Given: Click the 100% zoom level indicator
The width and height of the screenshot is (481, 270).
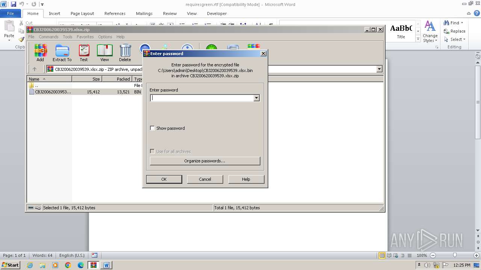Looking at the screenshot, I should click(x=422, y=255).
